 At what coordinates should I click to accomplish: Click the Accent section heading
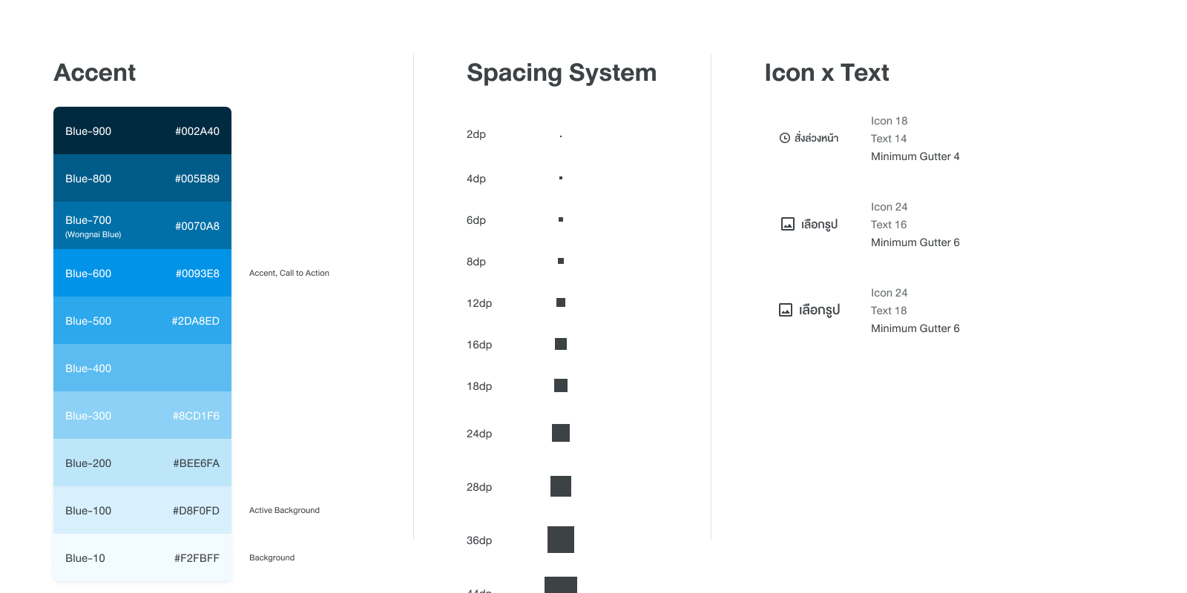(95, 73)
